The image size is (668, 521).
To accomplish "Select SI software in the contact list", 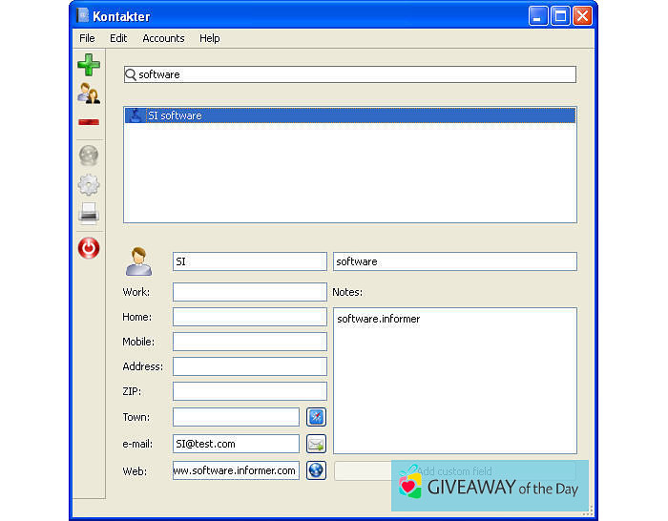I will [x=174, y=115].
